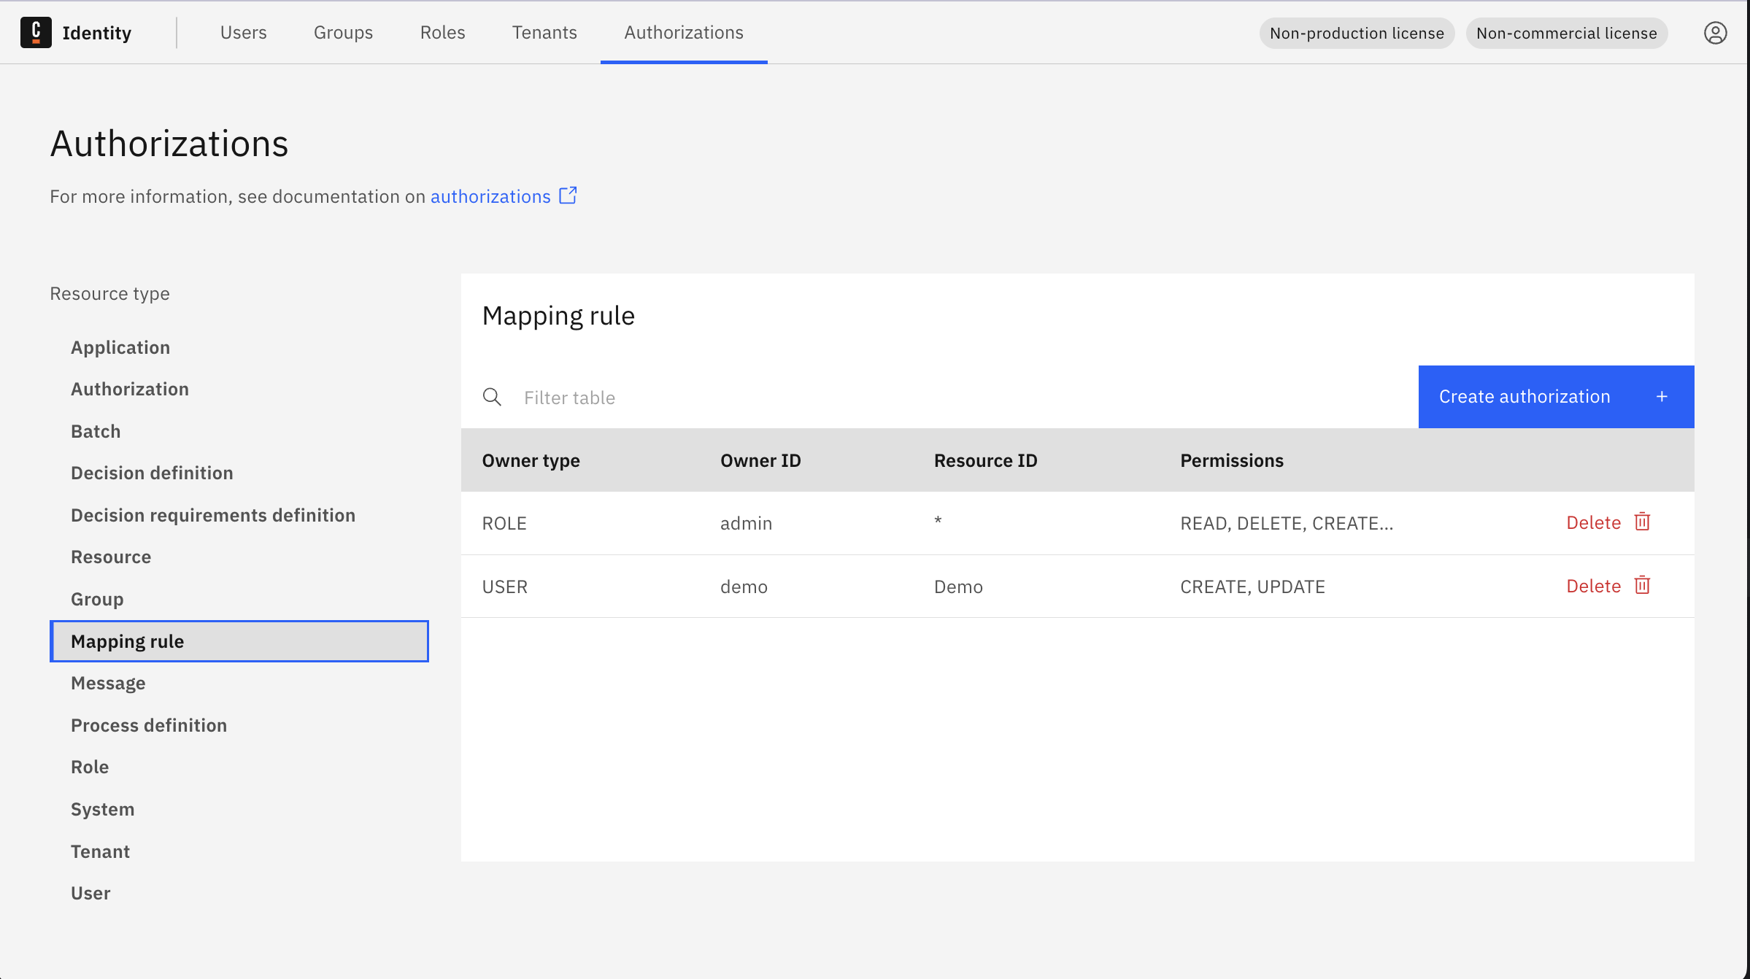1750x979 pixels.
Task: Open the Groups section
Action: tap(343, 32)
